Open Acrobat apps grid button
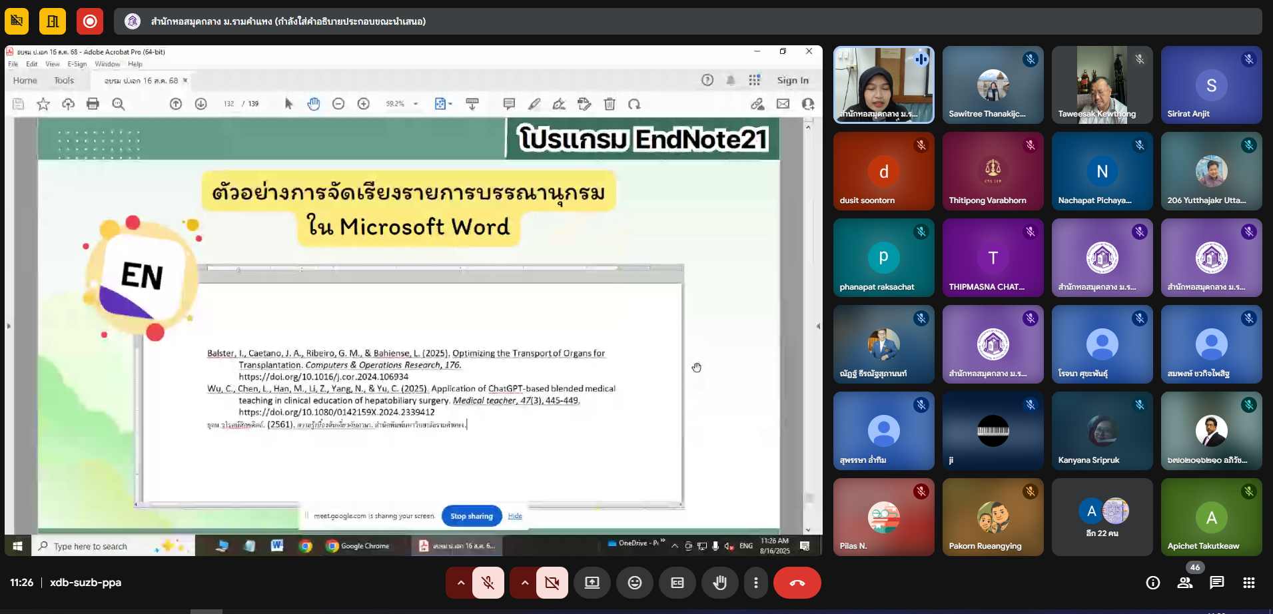This screenshot has width=1273, height=614. pyautogui.click(x=754, y=80)
